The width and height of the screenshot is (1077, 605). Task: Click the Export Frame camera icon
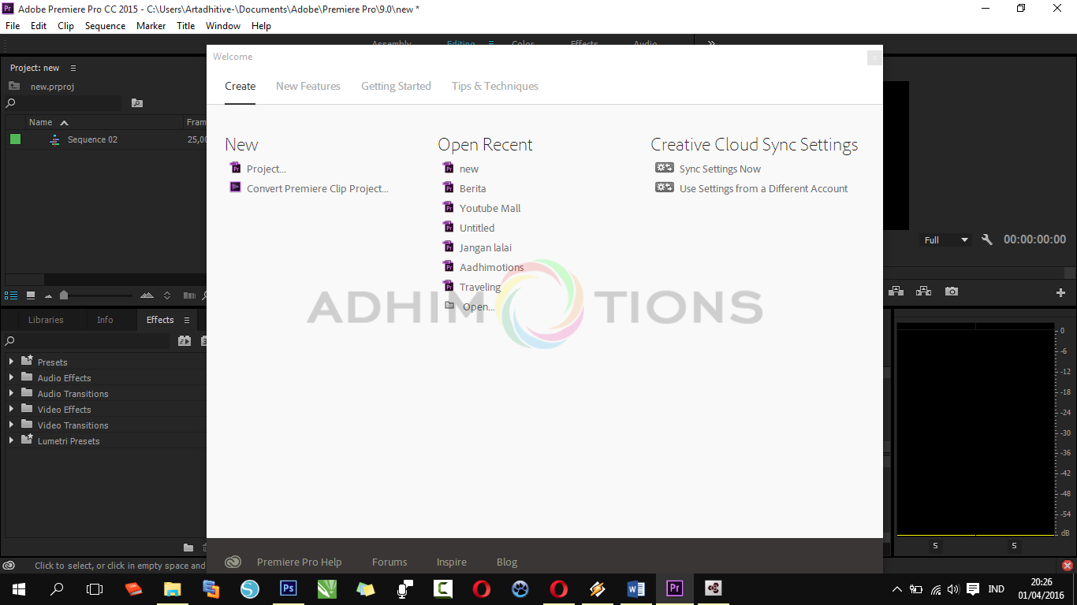(952, 291)
